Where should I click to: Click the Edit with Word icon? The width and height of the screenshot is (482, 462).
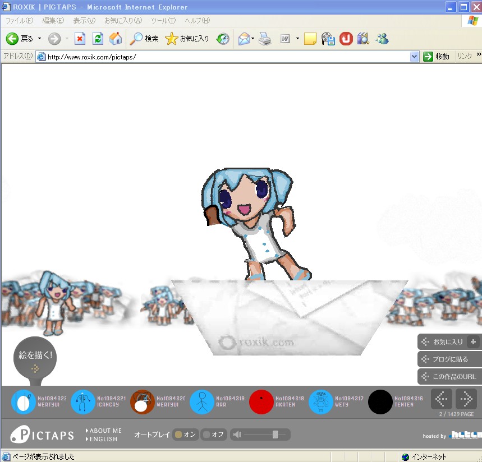(x=285, y=39)
